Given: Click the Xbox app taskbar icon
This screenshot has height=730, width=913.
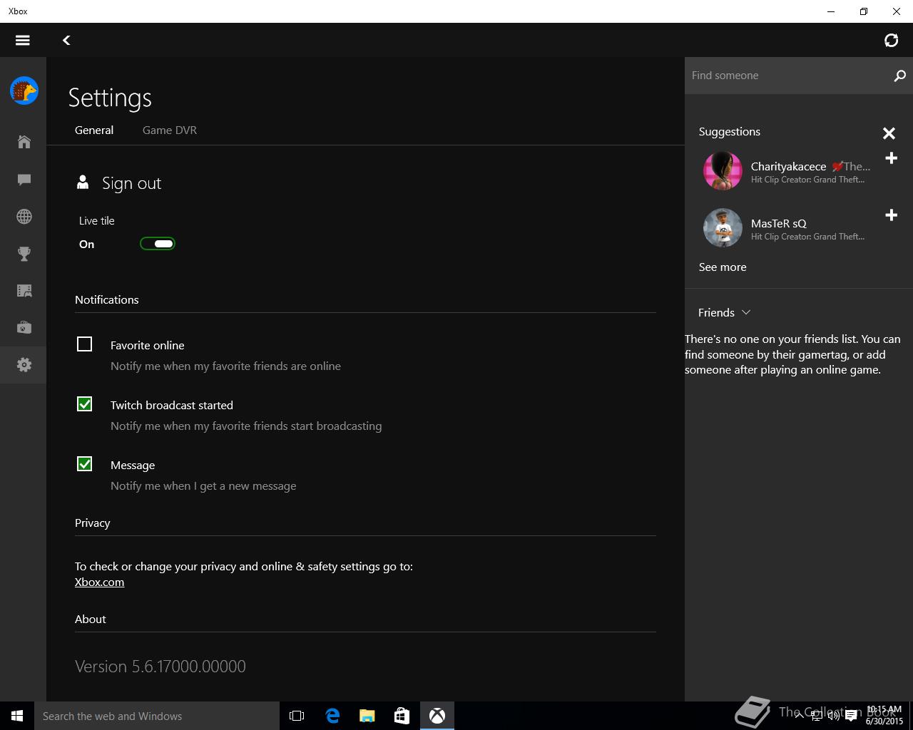Looking at the screenshot, I should click(437, 716).
